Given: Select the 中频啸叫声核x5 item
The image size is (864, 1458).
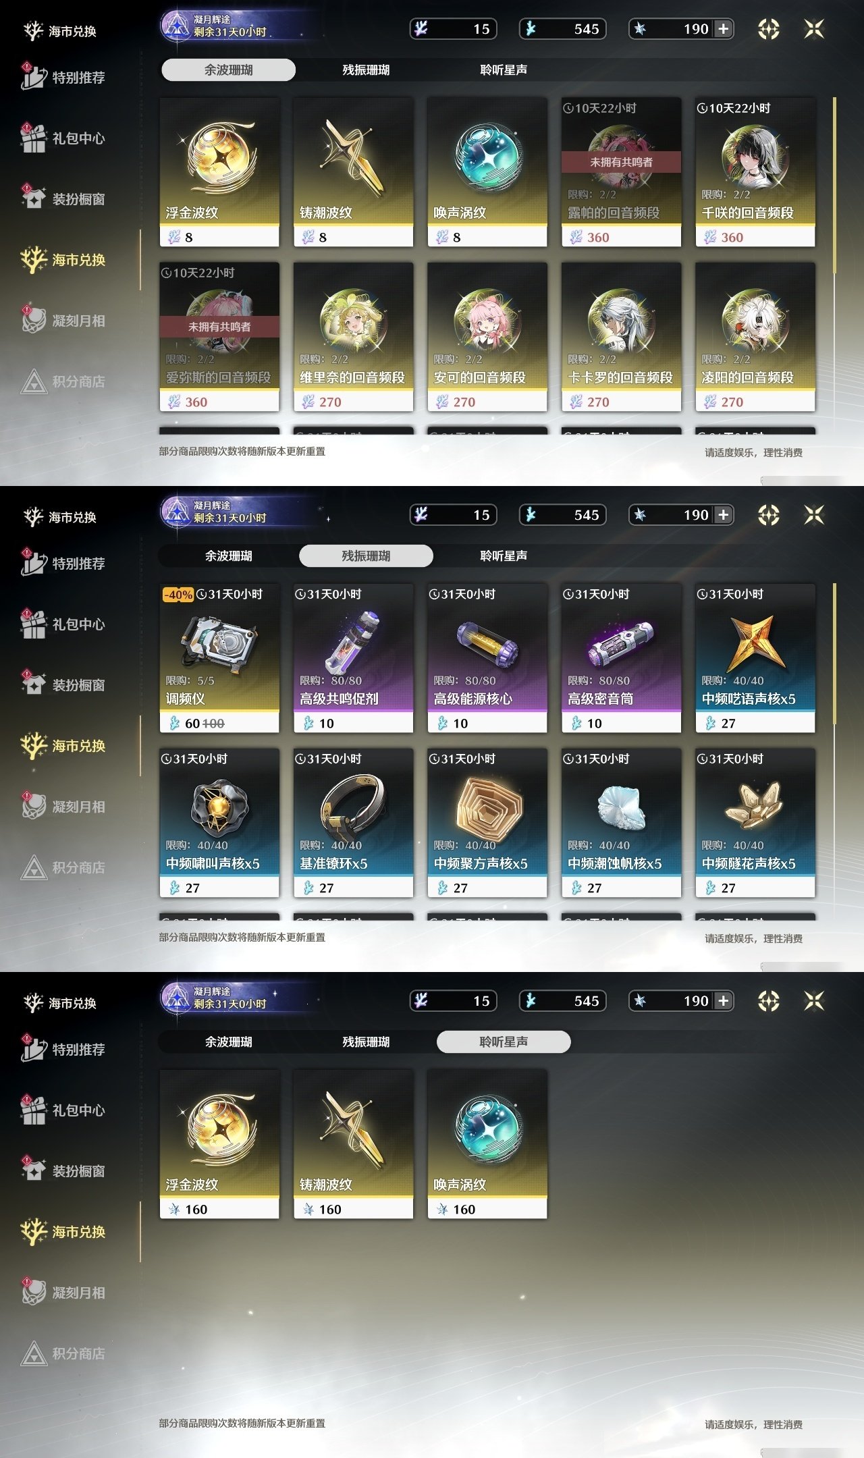Looking at the screenshot, I should [x=219, y=823].
